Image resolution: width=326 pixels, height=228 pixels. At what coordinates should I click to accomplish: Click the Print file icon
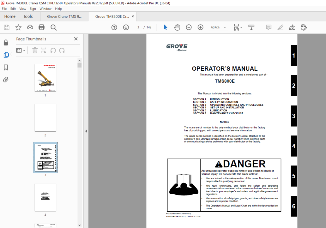[42, 27]
